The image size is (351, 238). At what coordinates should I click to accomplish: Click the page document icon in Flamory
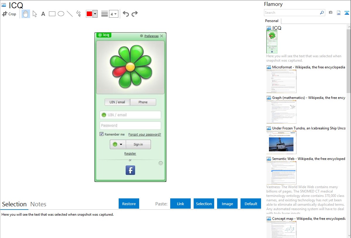339,13
